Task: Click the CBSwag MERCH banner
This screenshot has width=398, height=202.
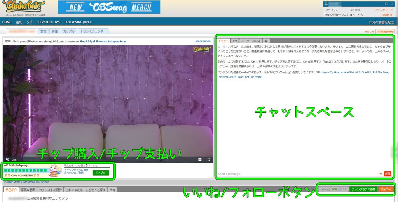Action: tap(109, 7)
